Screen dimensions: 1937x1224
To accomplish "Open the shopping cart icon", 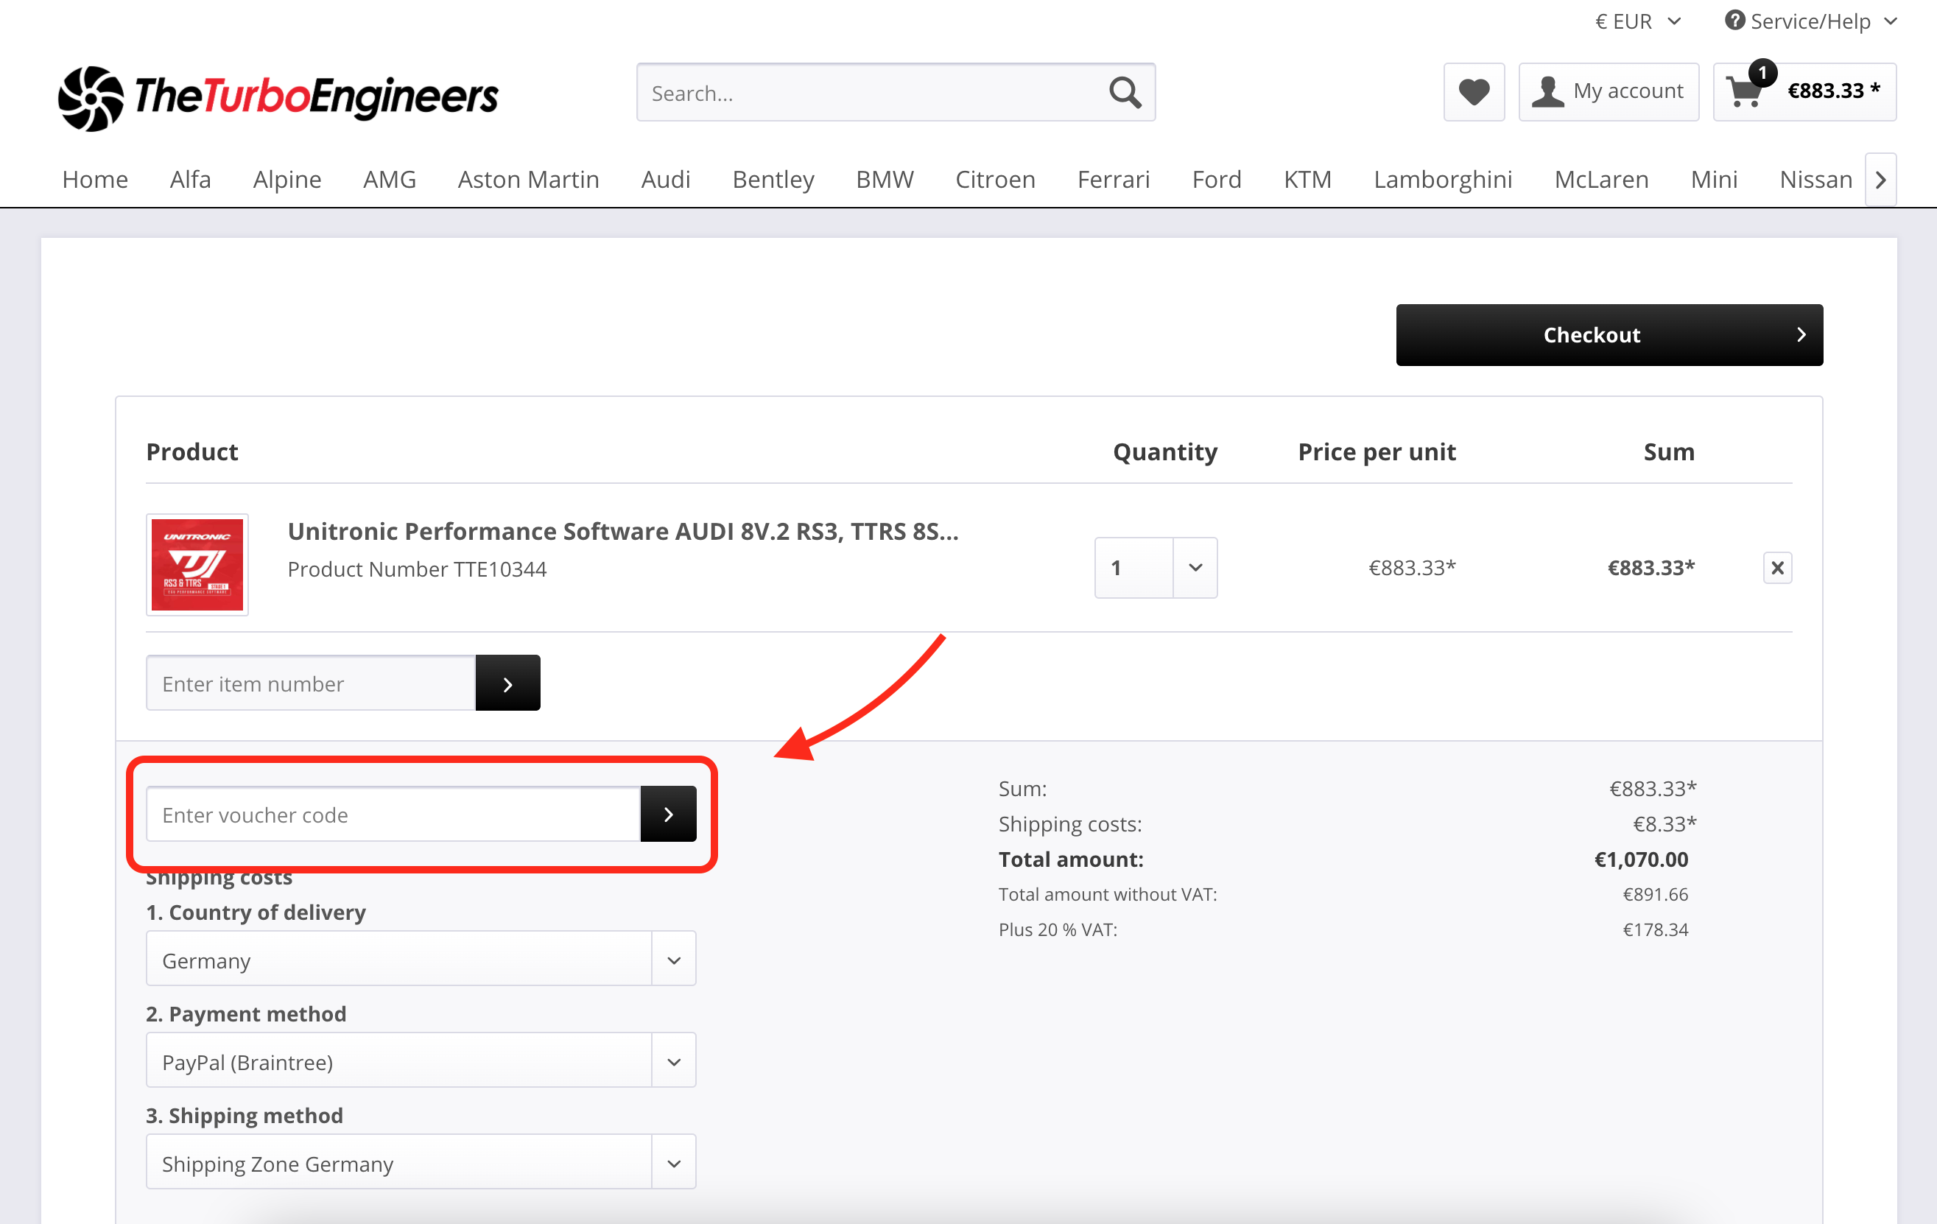I will (1743, 91).
